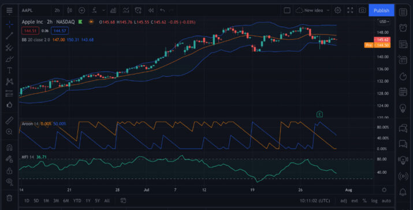Screen dimensions: 413x210
Task: Select the YTD date range
Action: (x=77, y=201)
